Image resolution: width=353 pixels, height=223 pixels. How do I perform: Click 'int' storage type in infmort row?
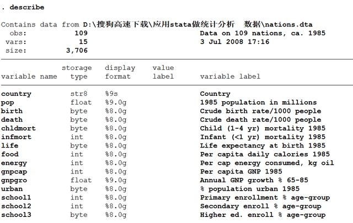(x=77, y=137)
